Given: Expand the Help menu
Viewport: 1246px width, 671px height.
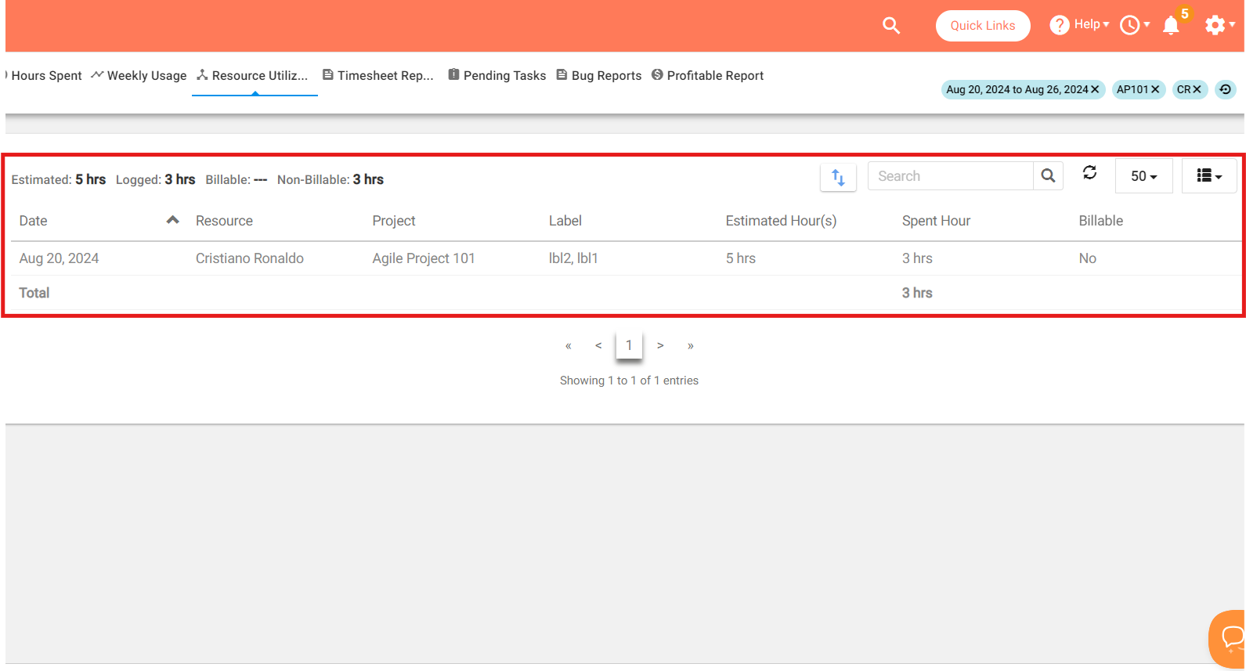Looking at the screenshot, I should pyautogui.click(x=1080, y=25).
